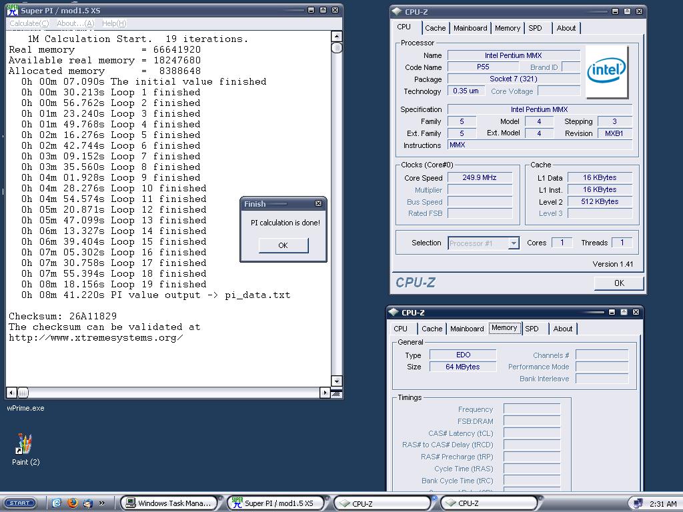
Task: Click the 2:31 AM taskbar clock
Action: pos(663,504)
